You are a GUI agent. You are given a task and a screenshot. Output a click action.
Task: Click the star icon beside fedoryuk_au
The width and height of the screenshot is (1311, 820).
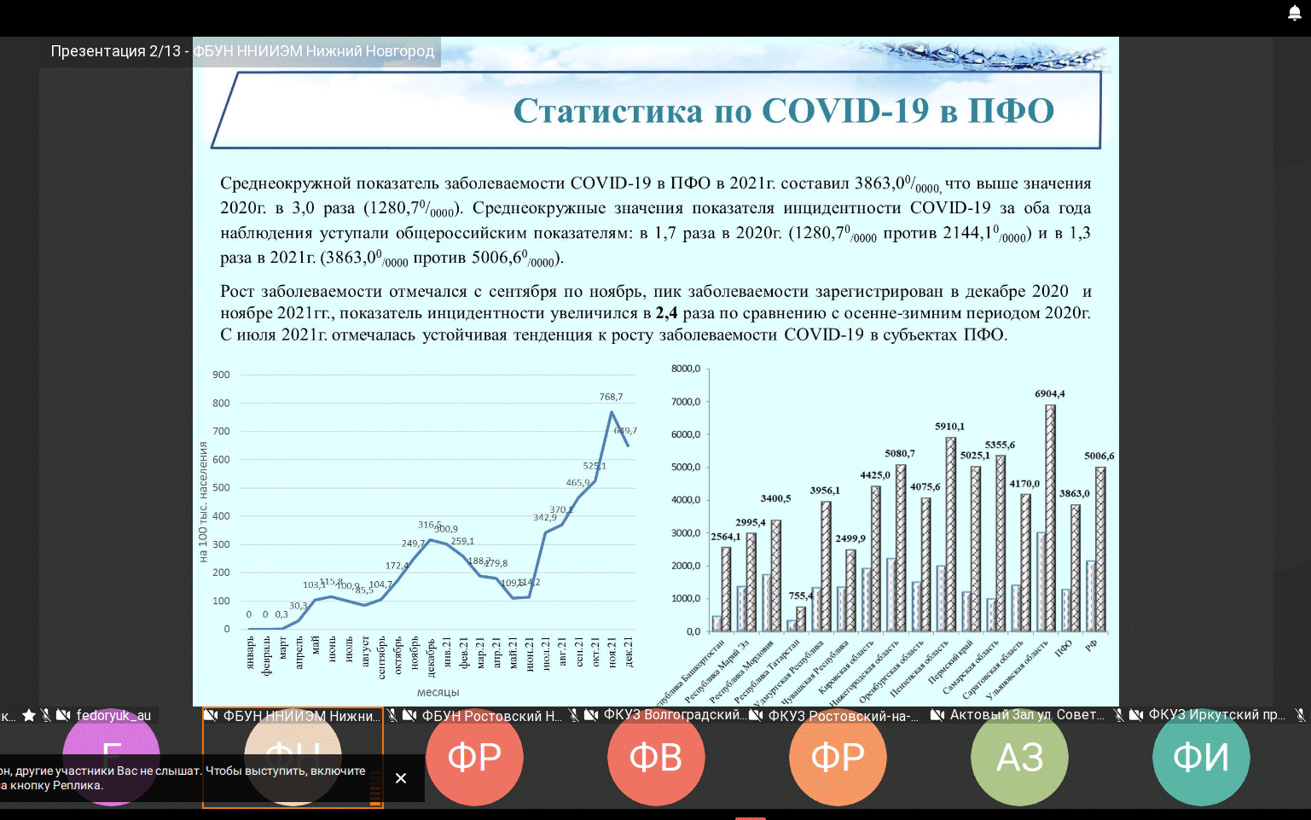point(29,715)
